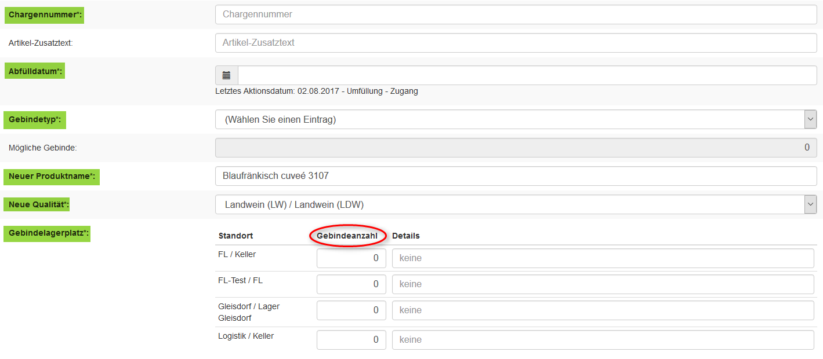Click into the Abfülldatum date field
The width and height of the screenshot is (823, 359).
527,75
